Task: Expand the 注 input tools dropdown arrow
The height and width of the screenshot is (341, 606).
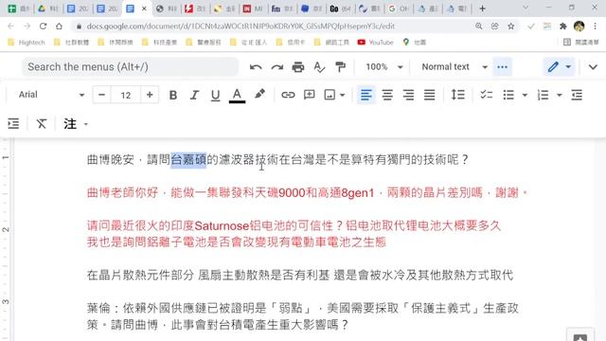Action: [x=86, y=124]
